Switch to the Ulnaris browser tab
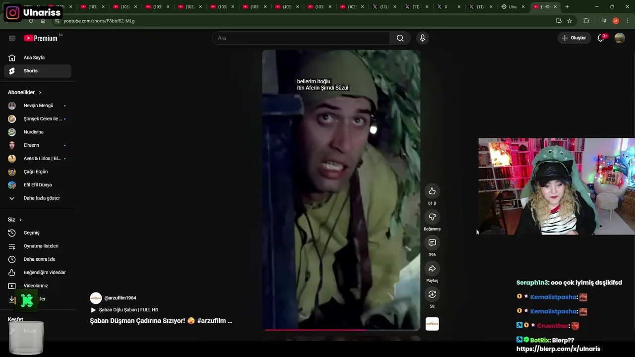 coord(512,7)
